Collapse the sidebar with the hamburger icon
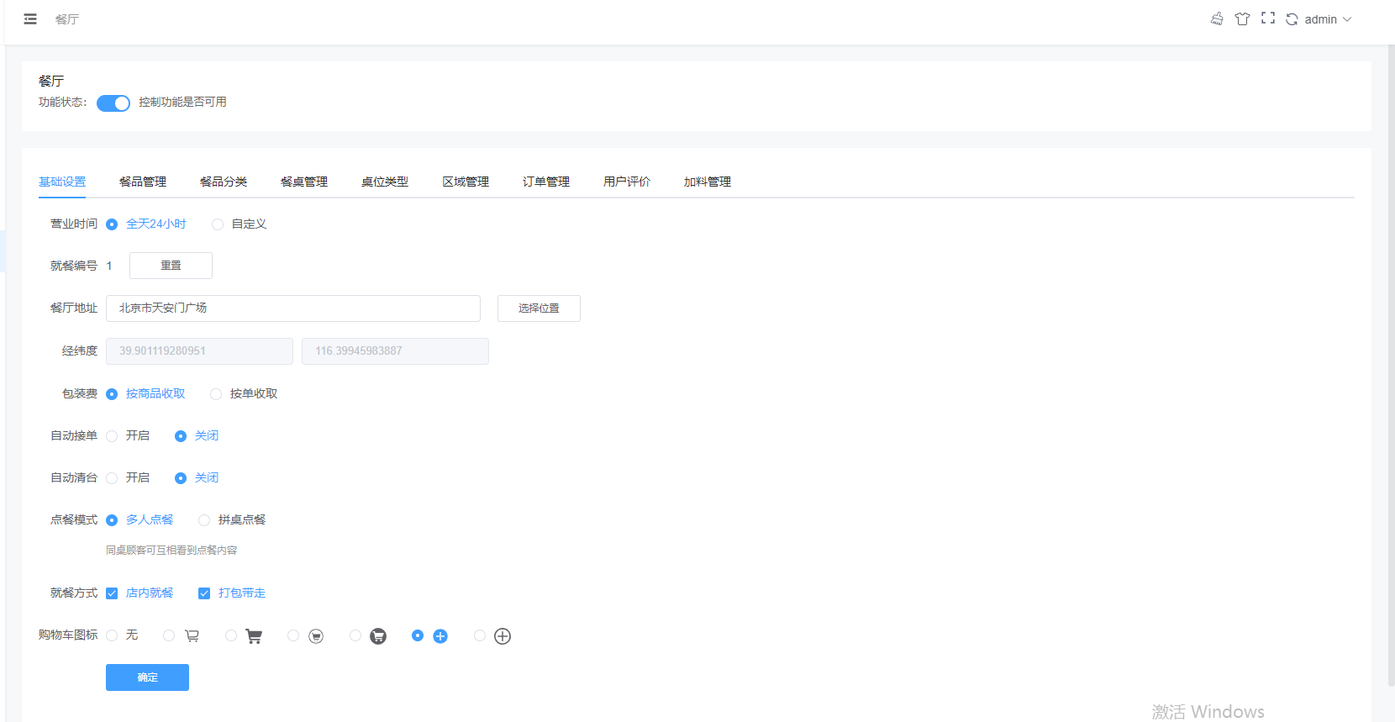Screen dimensions: 1395x722 pos(30,19)
